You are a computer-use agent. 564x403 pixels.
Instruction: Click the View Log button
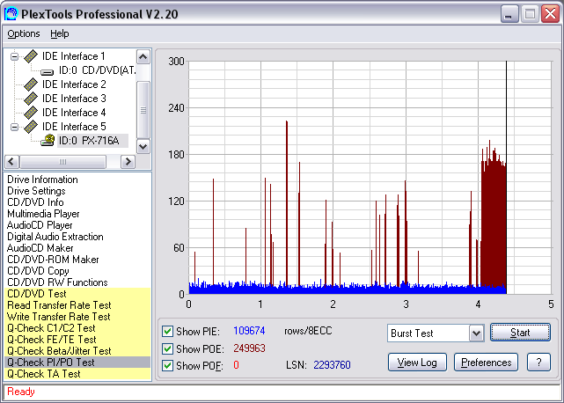click(x=417, y=363)
